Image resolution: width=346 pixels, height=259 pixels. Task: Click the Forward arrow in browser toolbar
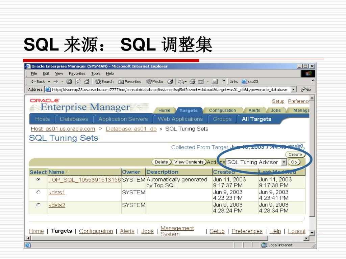click(x=56, y=82)
